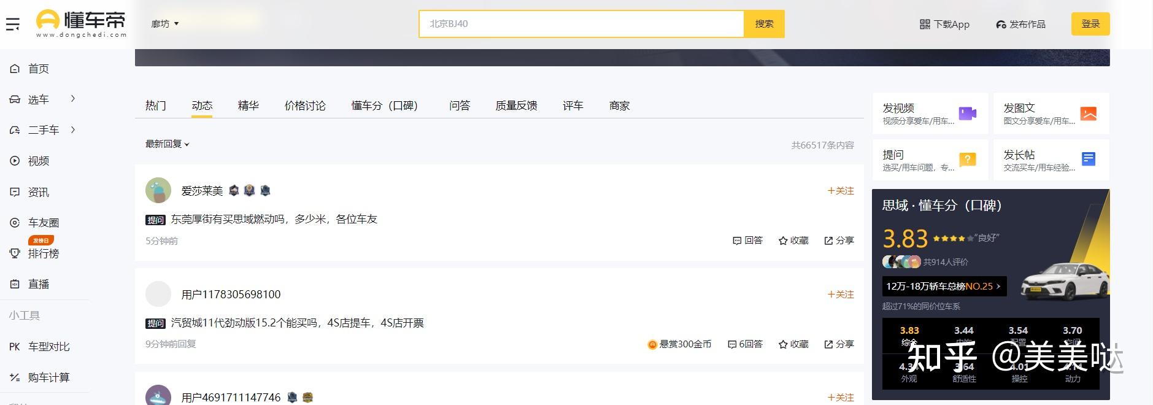
Task: Open profile of 用户1178305698100
Action: [x=231, y=295]
